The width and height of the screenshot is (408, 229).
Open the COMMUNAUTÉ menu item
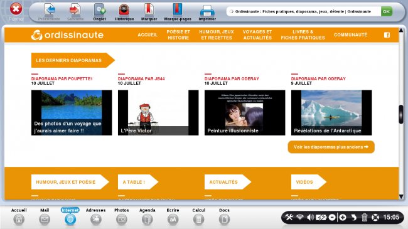coord(350,35)
